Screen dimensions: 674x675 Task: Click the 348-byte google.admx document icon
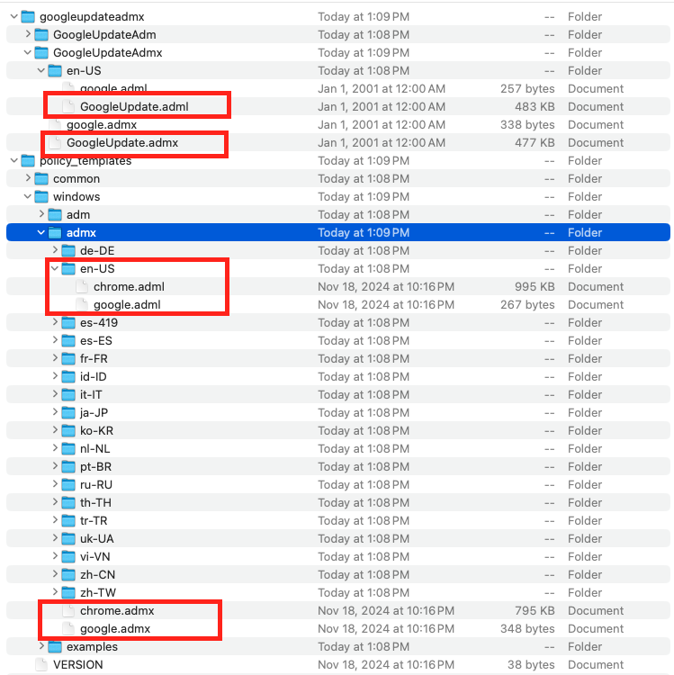(68, 629)
